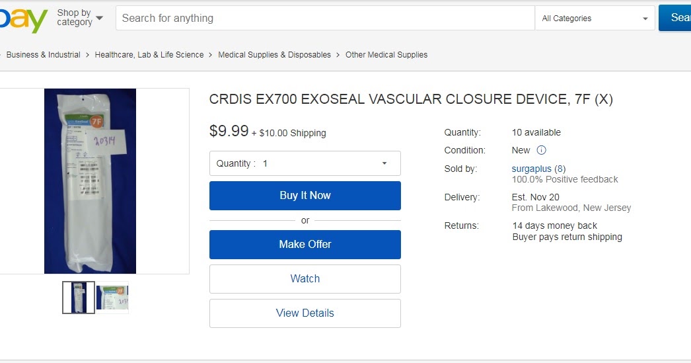The image size is (691, 363).
Task: Open the Quantity selector dropdown
Action: coord(305,163)
